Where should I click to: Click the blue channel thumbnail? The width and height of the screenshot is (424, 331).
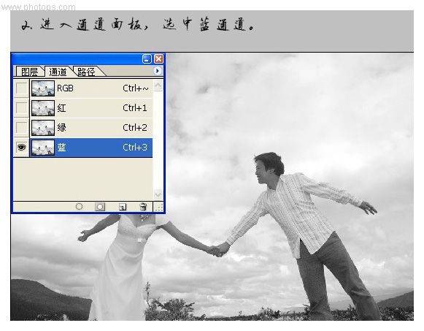pos(43,148)
